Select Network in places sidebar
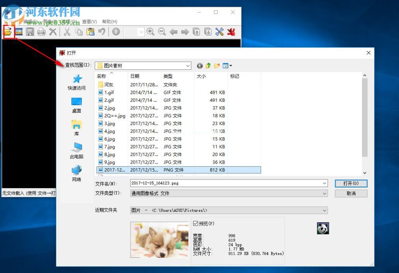This screenshot has height=273, width=399. (77, 174)
